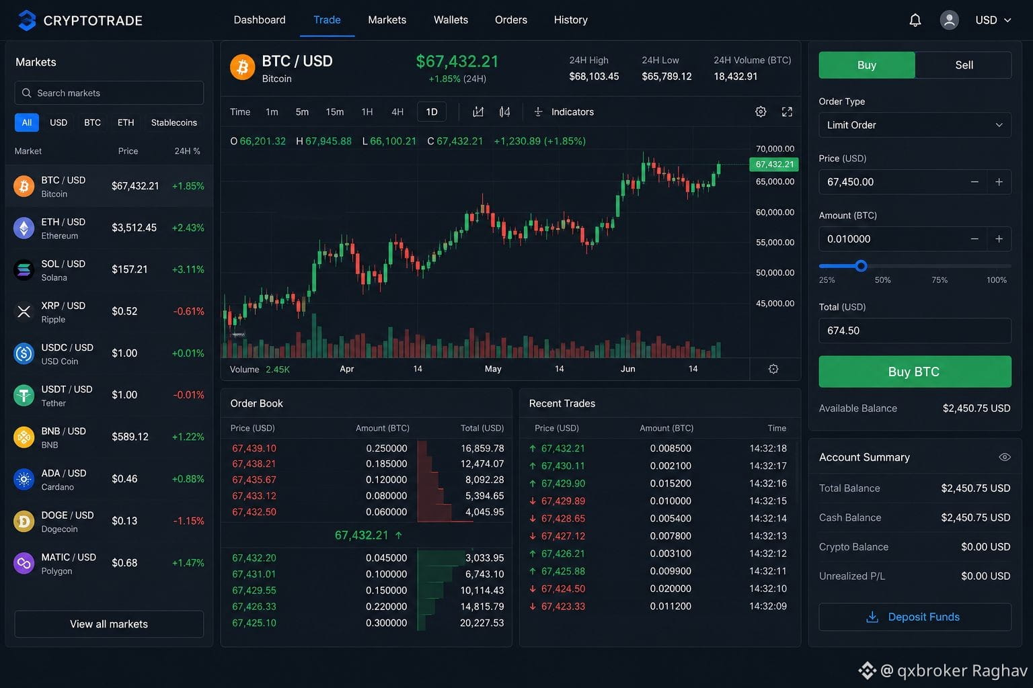Open the user profile avatar
Image resolution: width=1033 pixels, height=688 pixels.
(949, 20)
